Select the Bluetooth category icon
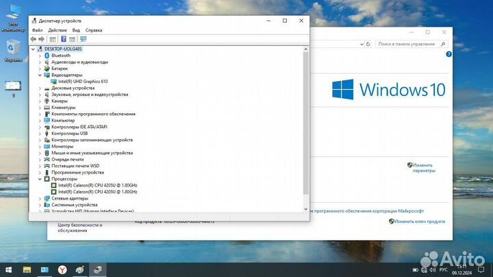The image size is (493, 277). (x=47, y=56)
